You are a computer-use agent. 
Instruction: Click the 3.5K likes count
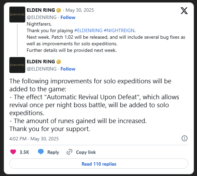tap(24, 152)
